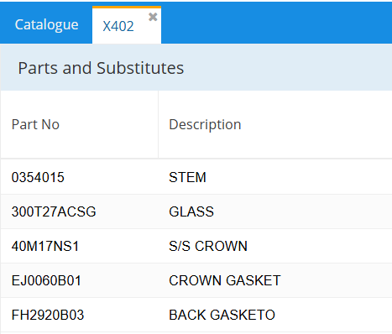
Task: Select part number FH2920B03
Action: 48,315
